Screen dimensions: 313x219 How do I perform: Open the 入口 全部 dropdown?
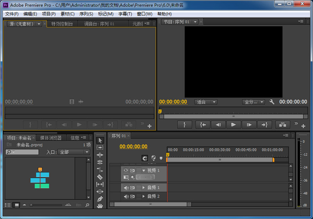74,152
